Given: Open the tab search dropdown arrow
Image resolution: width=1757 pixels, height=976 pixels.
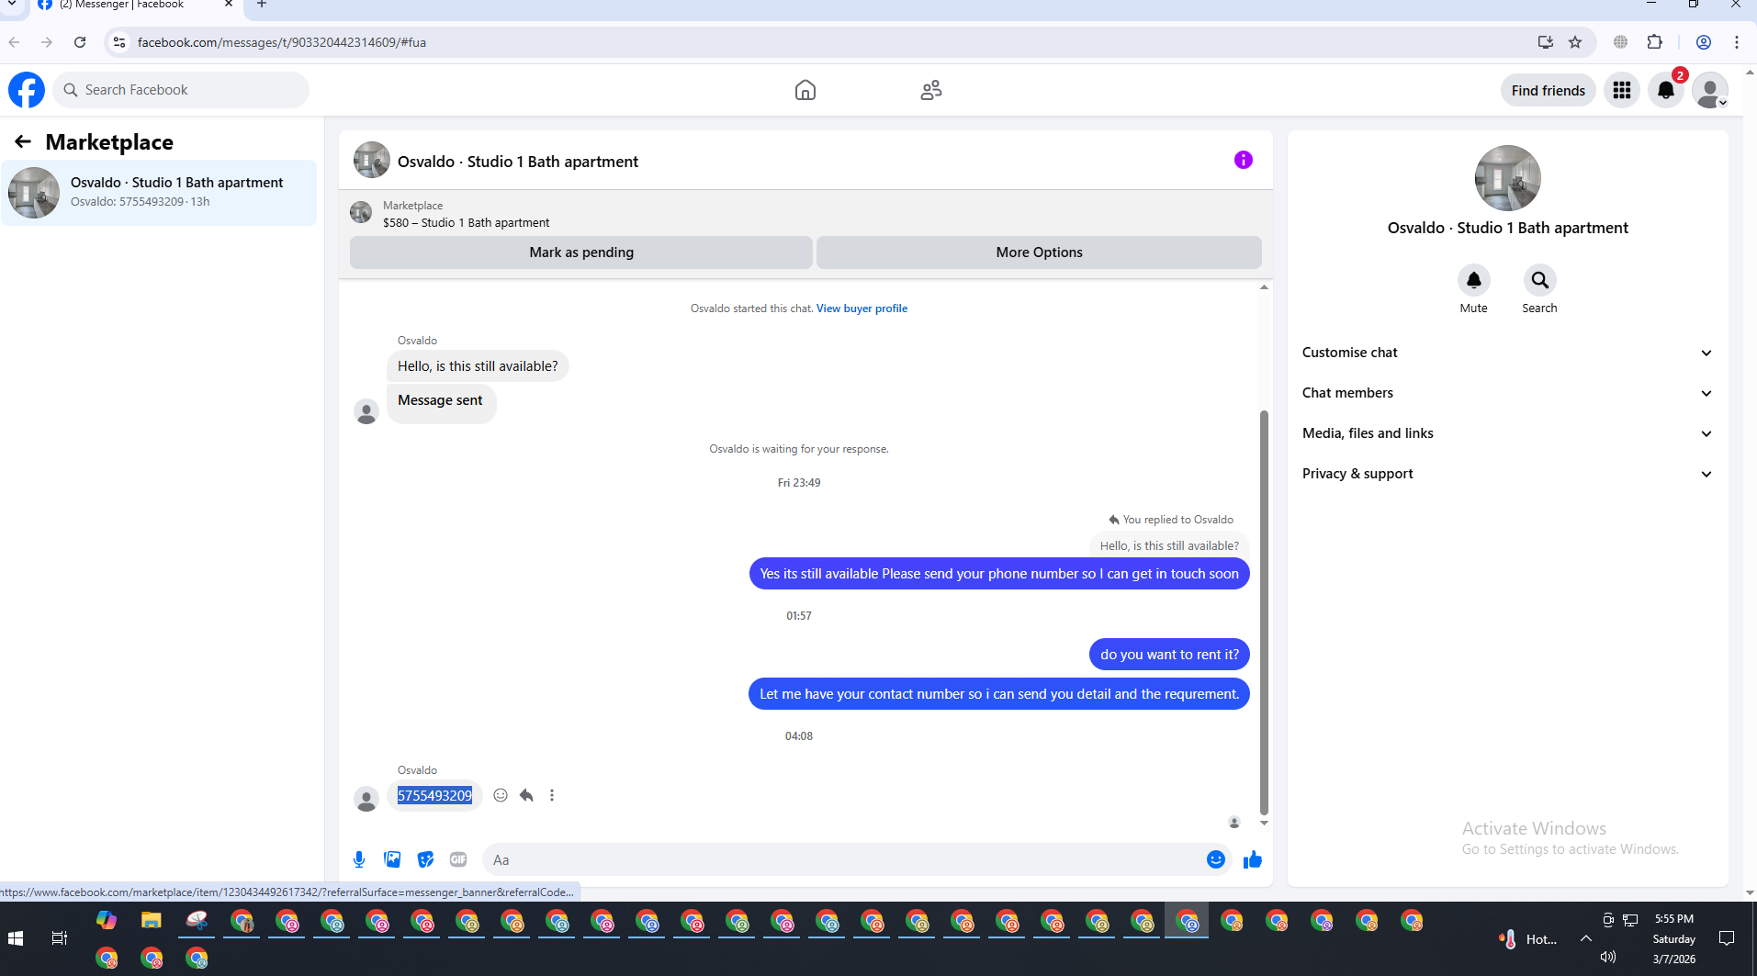Looking at the screenshot, I should [12, 6].
